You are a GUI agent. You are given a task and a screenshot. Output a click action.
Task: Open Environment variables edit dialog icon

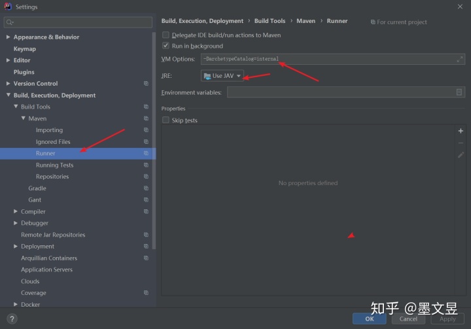459,92
